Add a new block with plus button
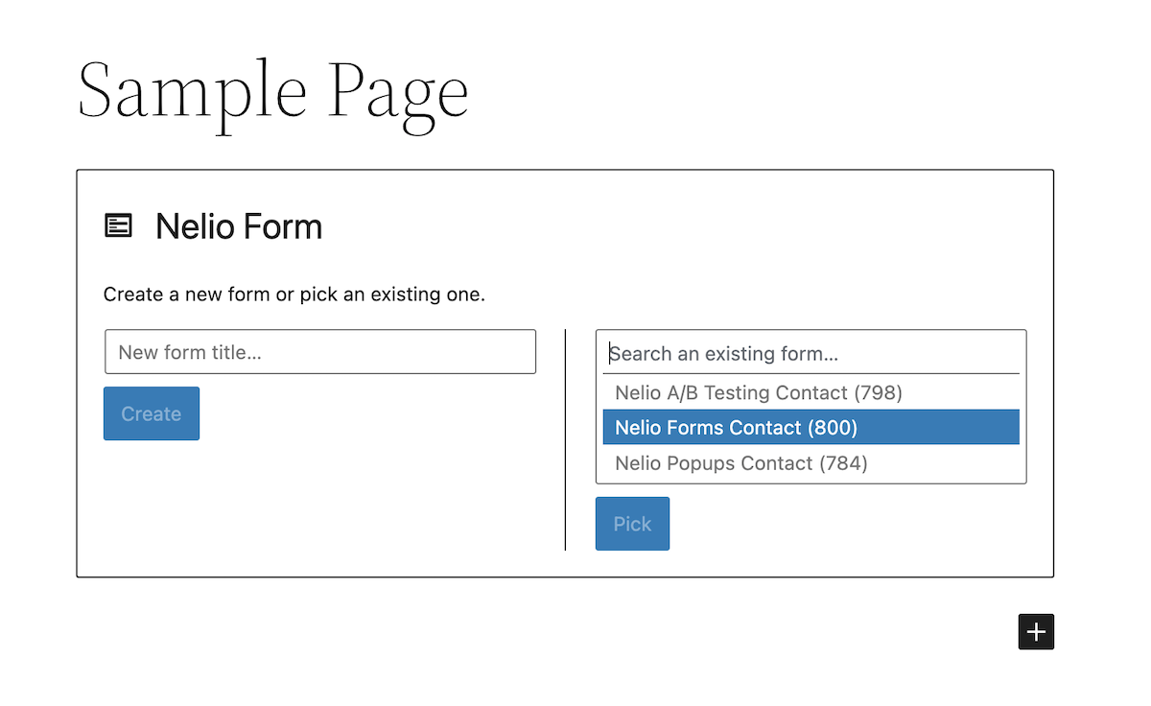The image size is (1151, 706). 1036,632
